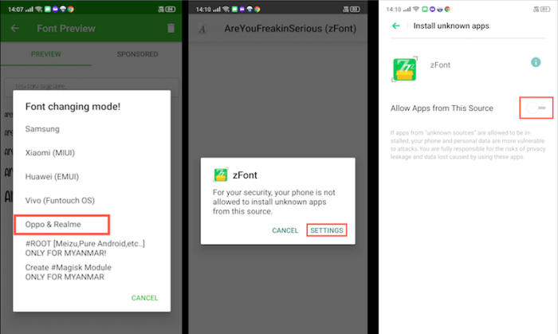Tap back arrow in Font Preview header

click(x=15, y=28)
